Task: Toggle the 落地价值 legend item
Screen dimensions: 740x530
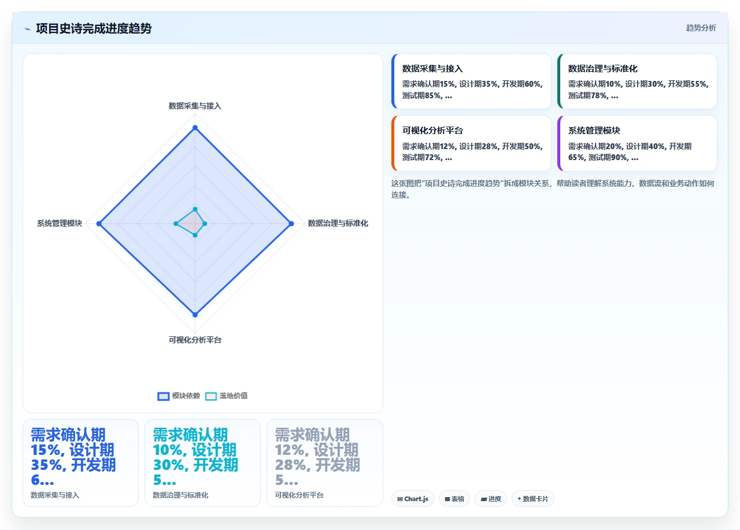Action: pyautogui.click(x=227, y=396)
